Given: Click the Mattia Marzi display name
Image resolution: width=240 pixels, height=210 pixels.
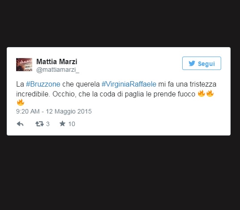Looking at the screenshot, I should [57, 61].
